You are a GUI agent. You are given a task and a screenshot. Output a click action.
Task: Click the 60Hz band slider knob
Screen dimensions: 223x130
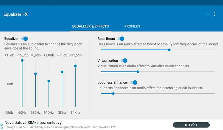22,60
